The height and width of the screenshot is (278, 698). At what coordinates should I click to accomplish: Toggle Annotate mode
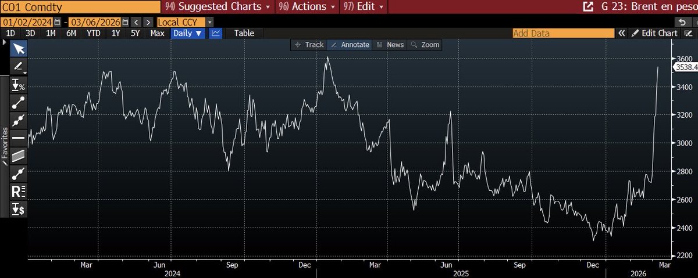[x=349, y=45]
